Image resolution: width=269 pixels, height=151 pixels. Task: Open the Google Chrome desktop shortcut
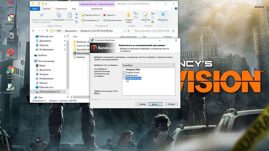pos(10,72)
